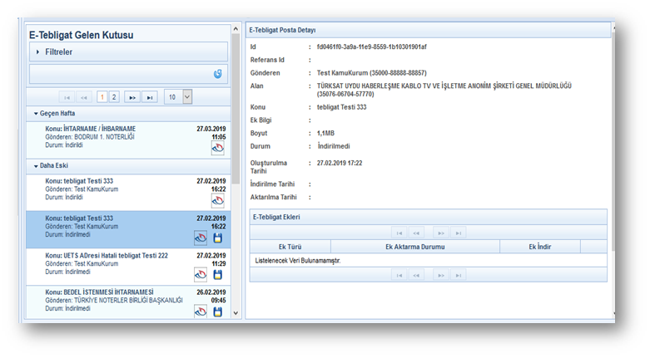Viewport: 650px width, 358px height.
Task: Collapse the Daha Eski group
Action: pos(36,165)
